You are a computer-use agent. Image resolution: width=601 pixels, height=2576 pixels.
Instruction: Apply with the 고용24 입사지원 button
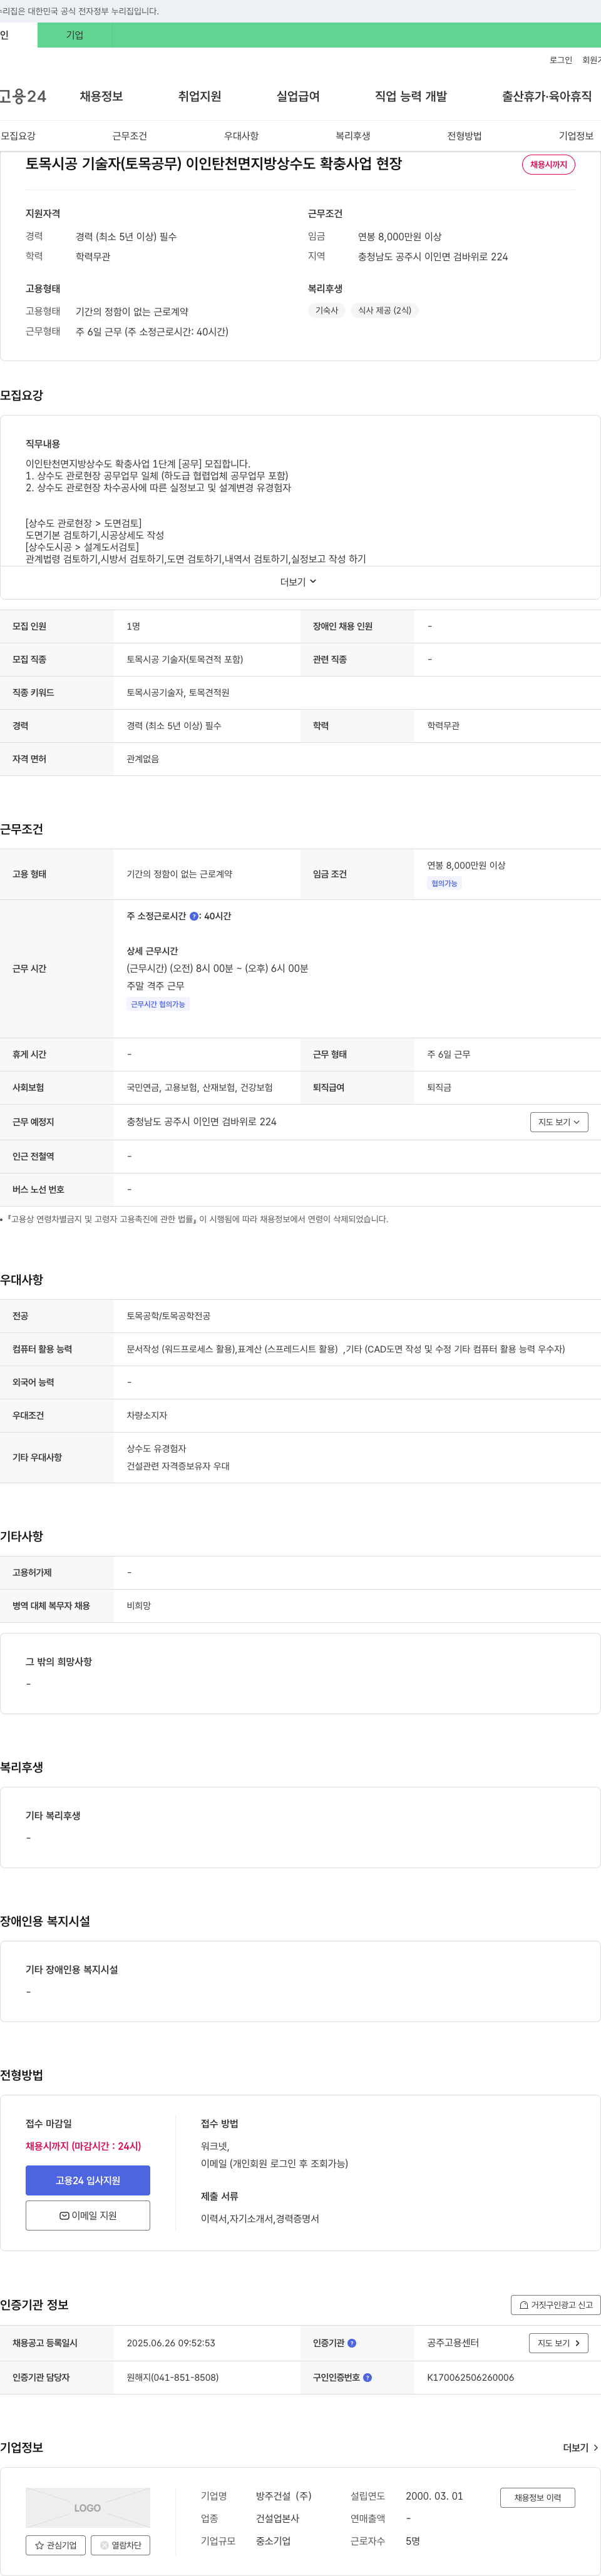(88, 2180)
